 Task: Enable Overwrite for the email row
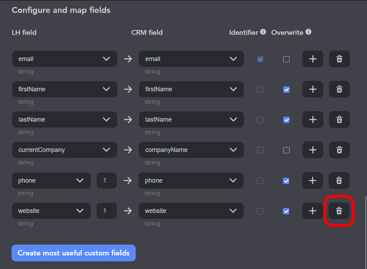coord(286,59)
